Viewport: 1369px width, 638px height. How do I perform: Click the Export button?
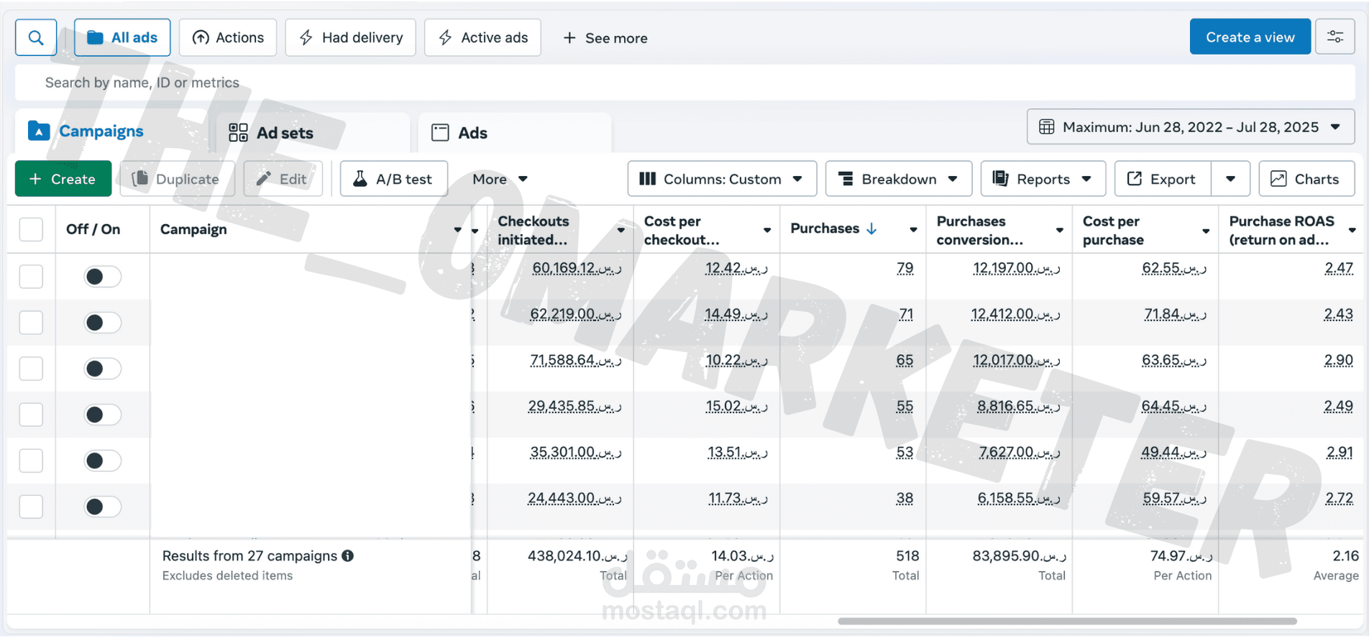tap(1163, 179)
